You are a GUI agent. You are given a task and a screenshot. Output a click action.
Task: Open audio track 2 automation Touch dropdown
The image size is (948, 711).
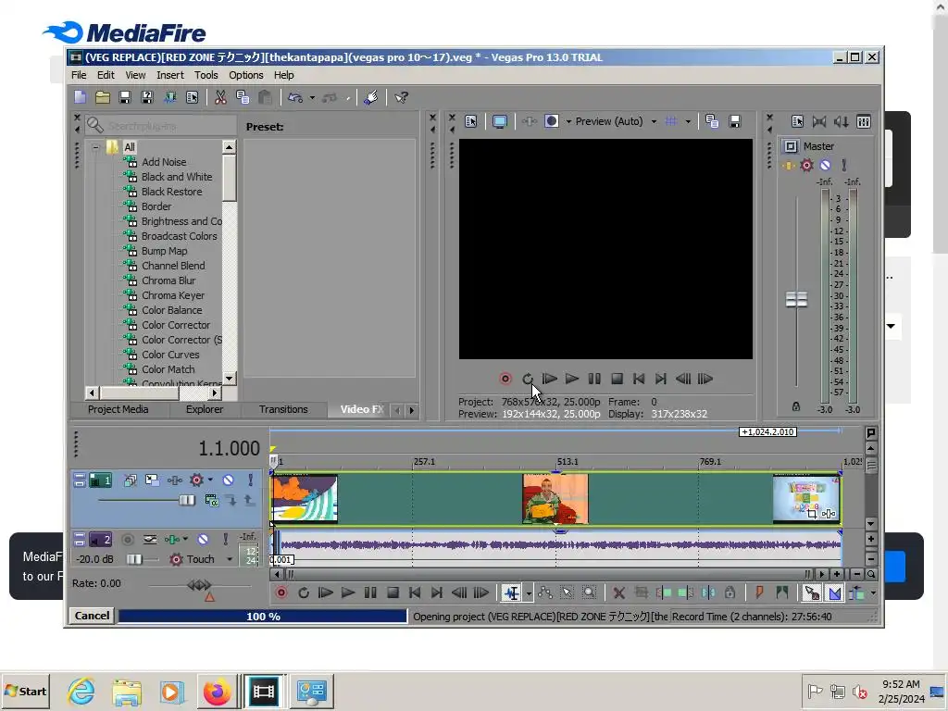(230, 559)
